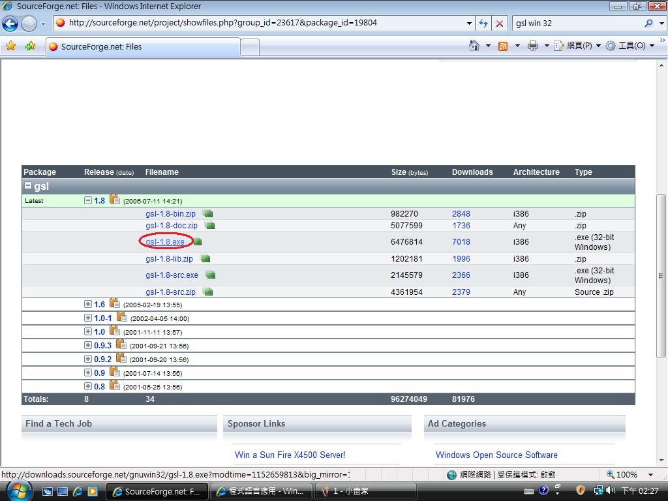Click the Refresh page icon
The image size is (668, 501).
(483, 23)
